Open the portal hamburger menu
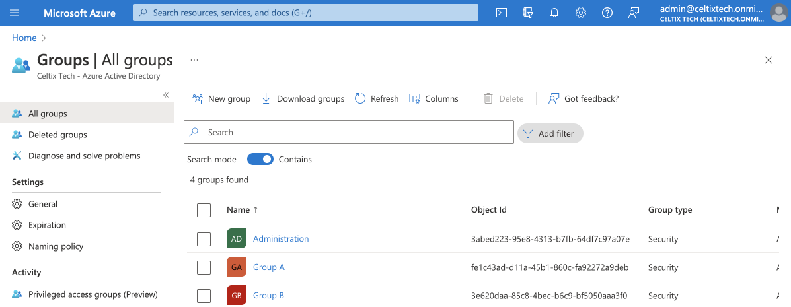This screenshot has width=791, height=307. click(15, 13)
